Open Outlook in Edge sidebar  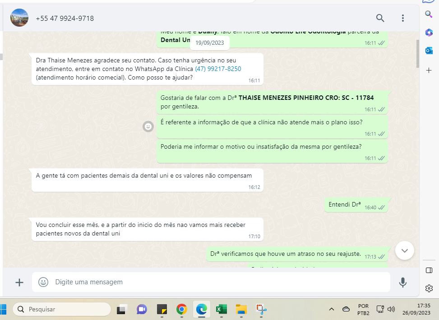(x=429, y=51)
